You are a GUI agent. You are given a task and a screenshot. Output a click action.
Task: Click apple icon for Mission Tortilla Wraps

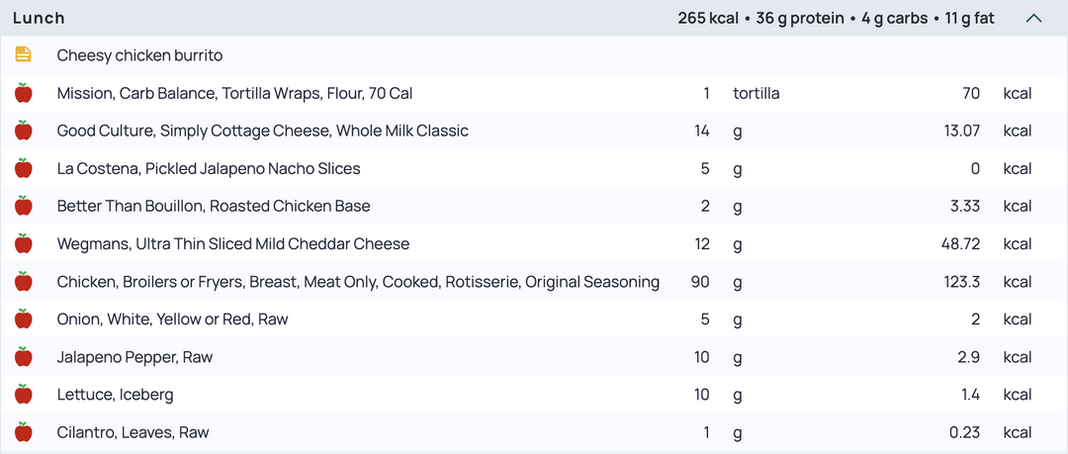23,93
